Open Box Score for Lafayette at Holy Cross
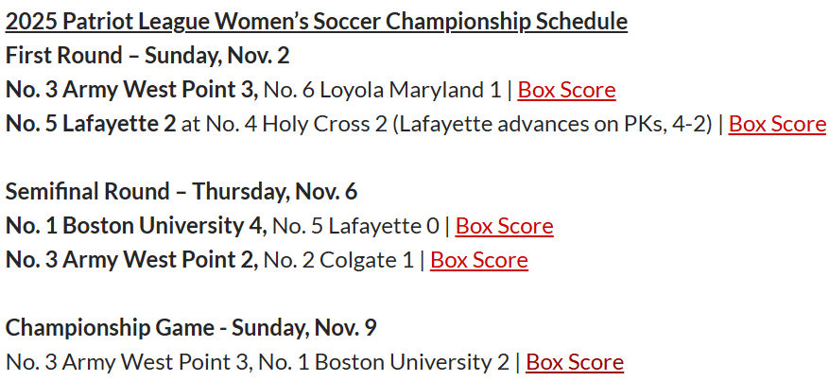The width and height of the screenshot is (829, 381). (777, 124)
